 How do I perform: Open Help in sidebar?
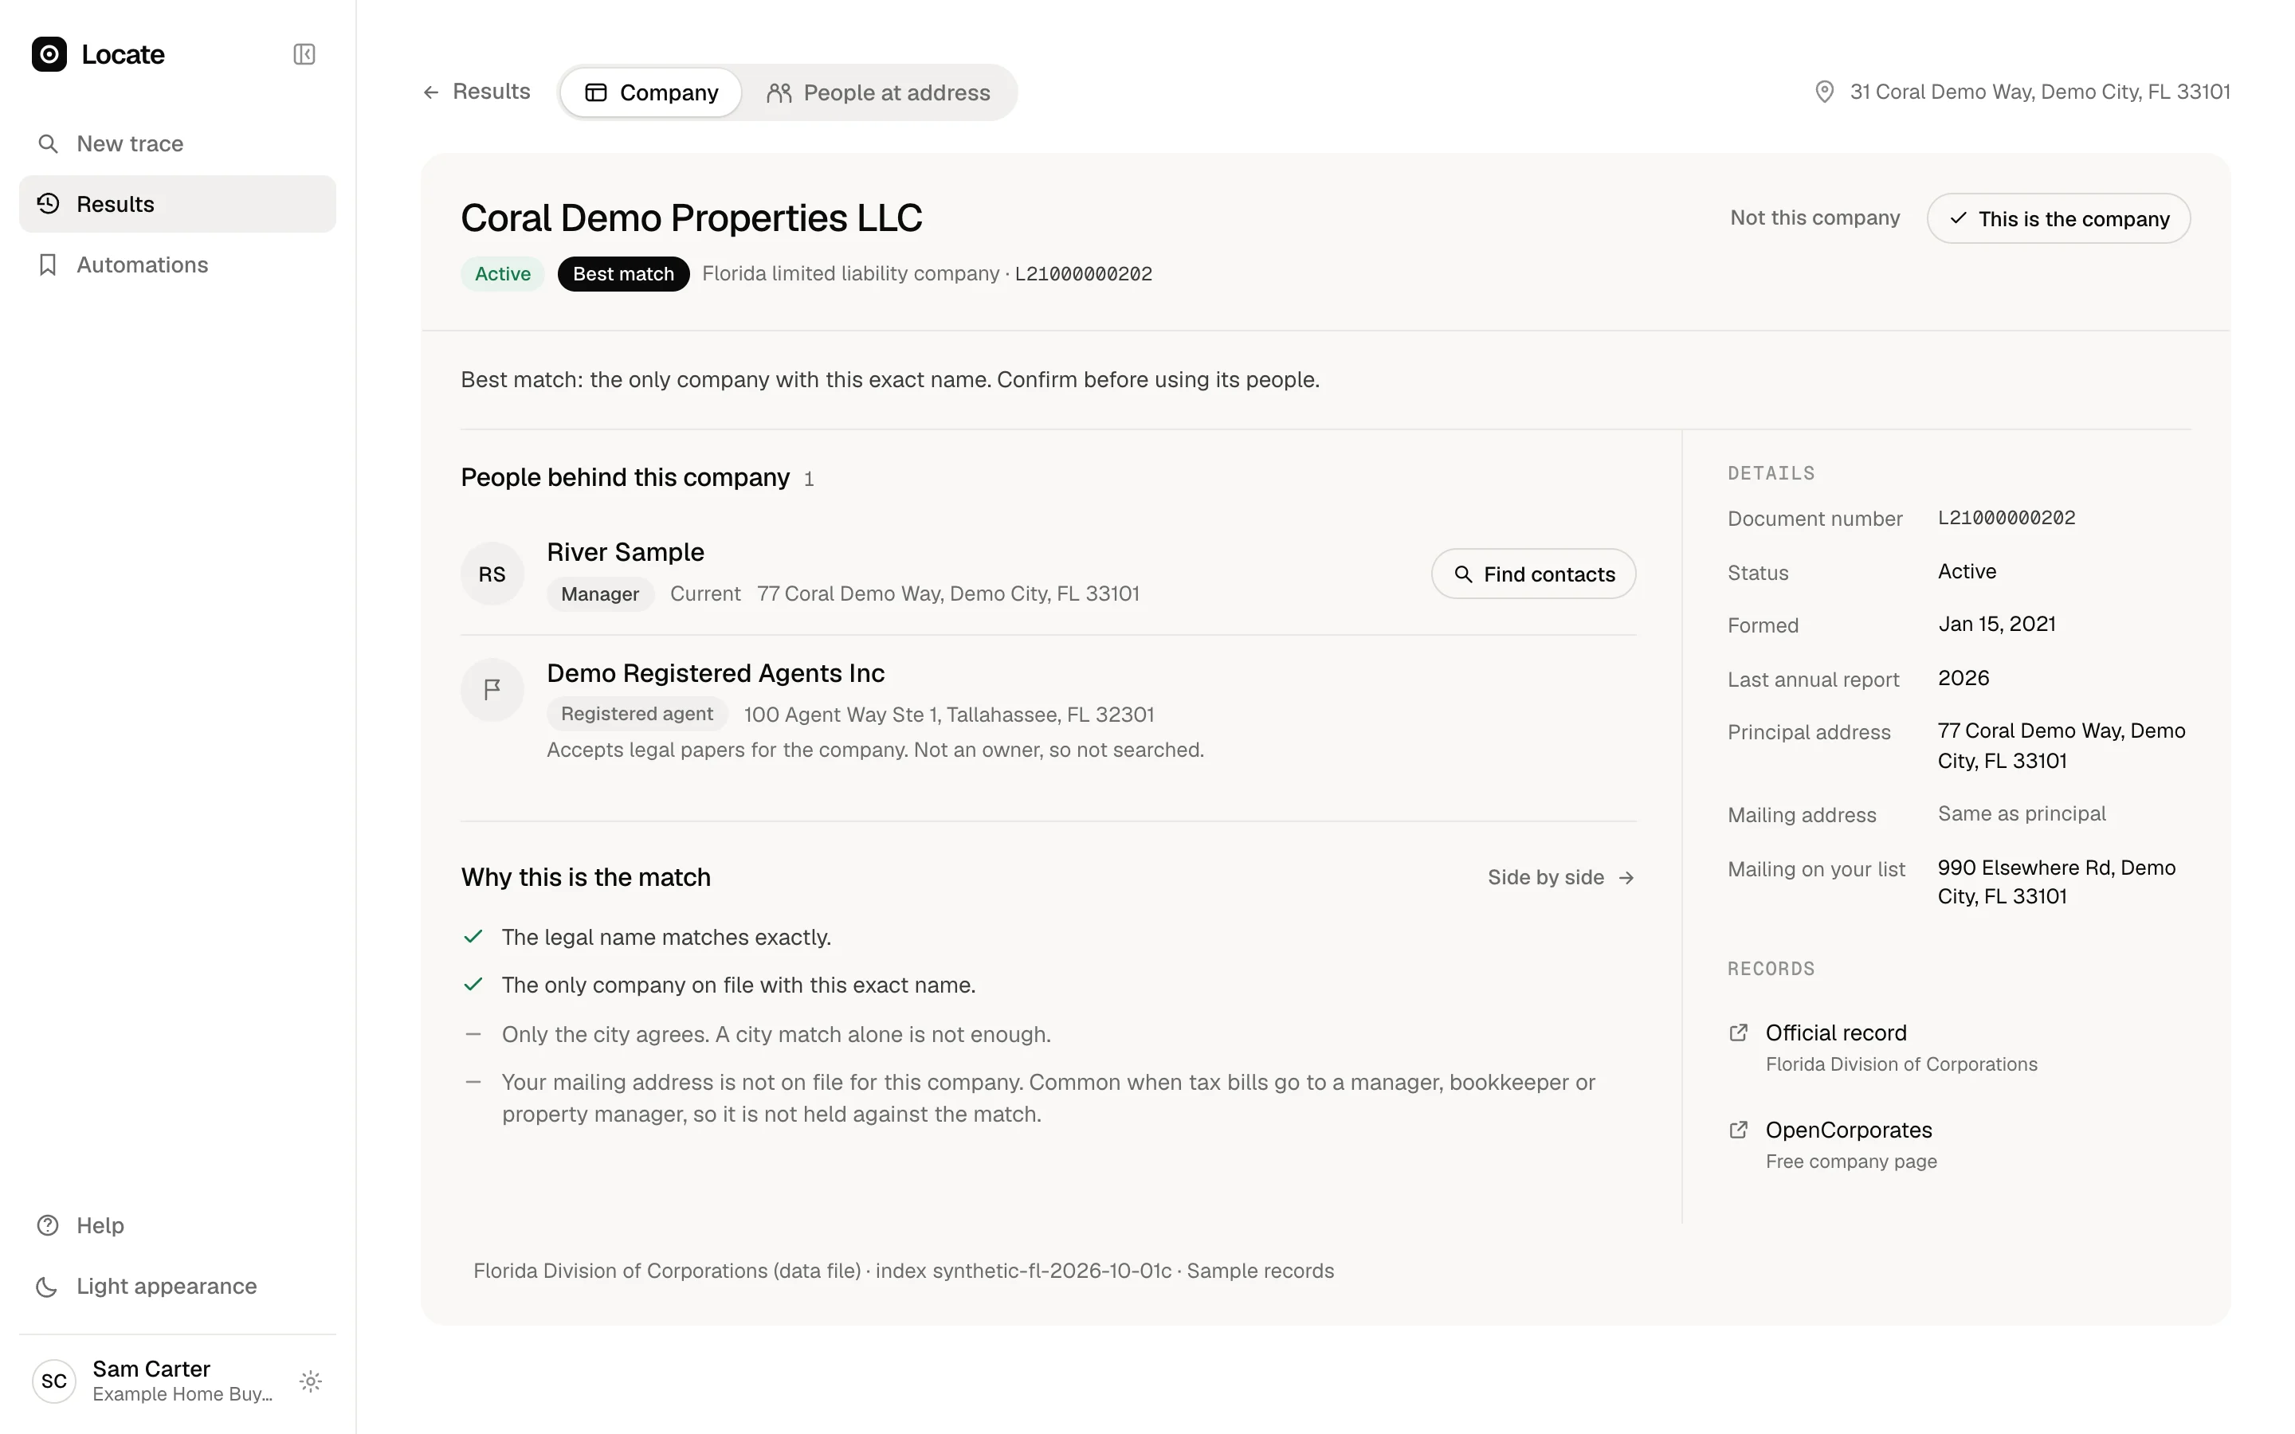click(x=178, y=1225)
